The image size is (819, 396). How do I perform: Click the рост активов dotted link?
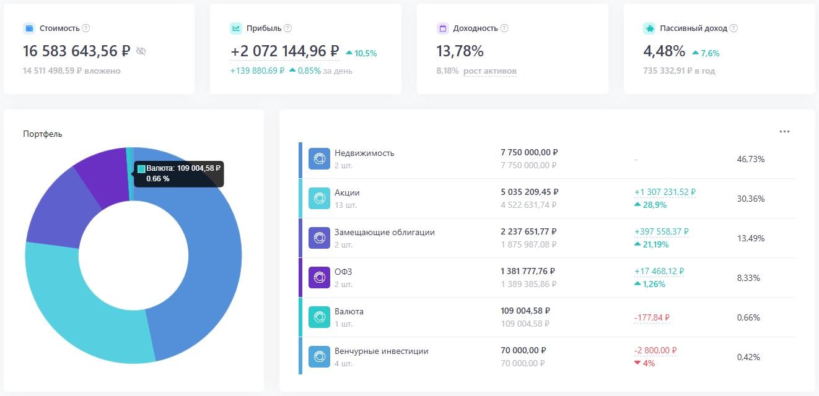click(489, 71)
